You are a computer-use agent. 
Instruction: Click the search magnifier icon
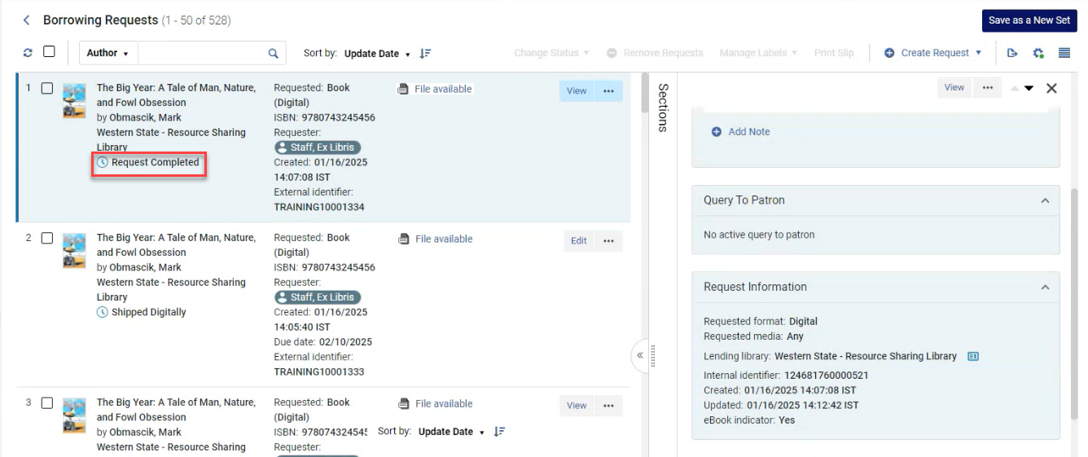(274, 54)
